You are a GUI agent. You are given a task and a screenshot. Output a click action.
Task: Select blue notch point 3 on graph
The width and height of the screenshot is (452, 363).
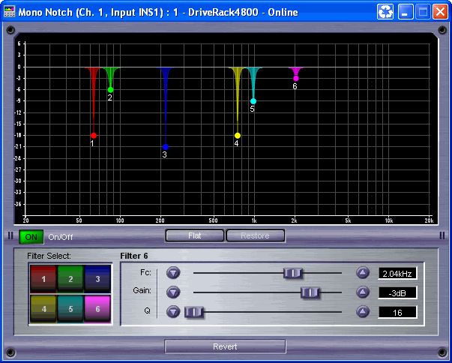point(166,147)
